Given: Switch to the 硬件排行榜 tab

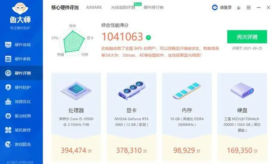Looking at the screenshot, I should (x=154, y=8).
